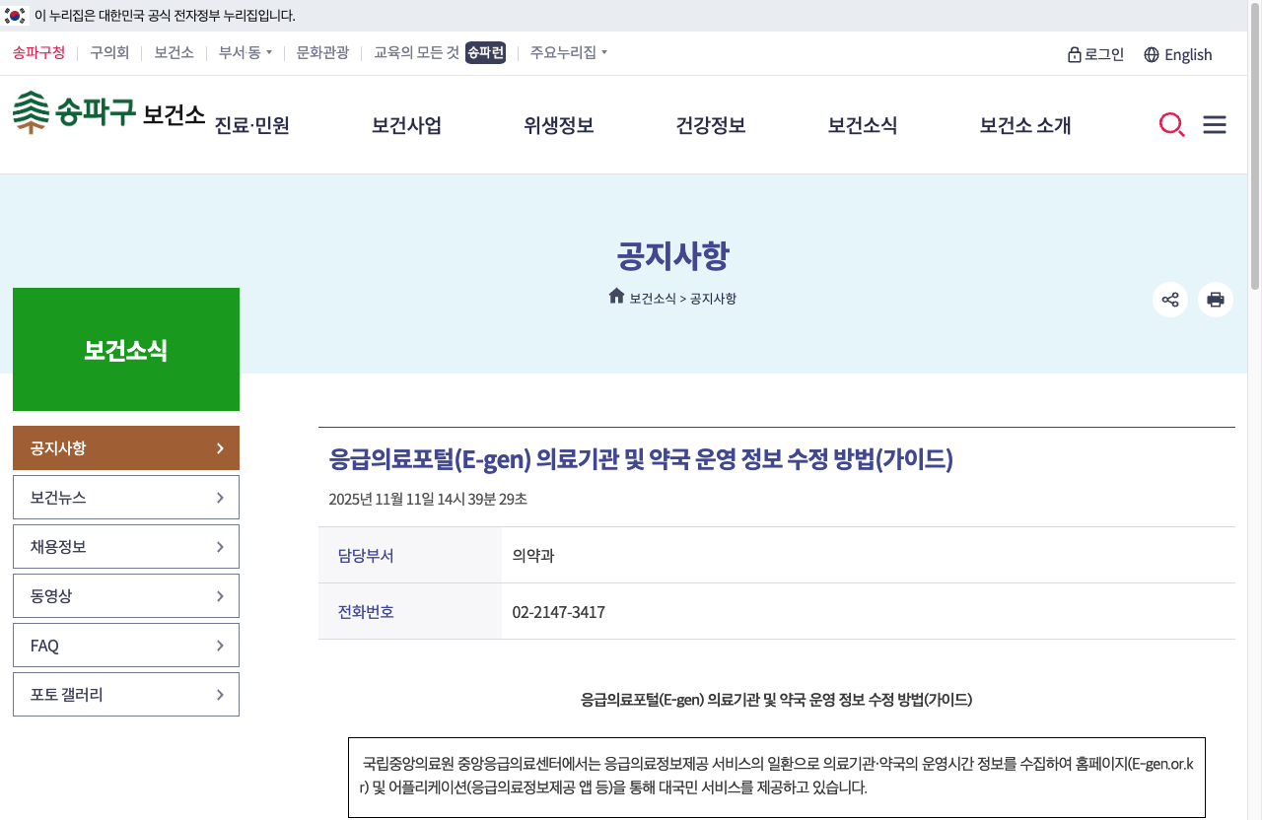
Task: Click the 담당부서 label cell
Action: click(410, 555)
